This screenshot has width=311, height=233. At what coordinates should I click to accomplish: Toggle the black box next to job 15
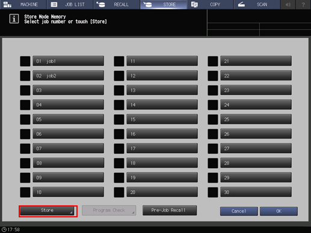tap(119, 120)
